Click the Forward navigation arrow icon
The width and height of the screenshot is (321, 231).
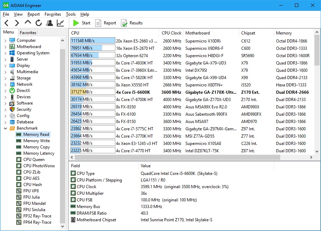point(17,23)
